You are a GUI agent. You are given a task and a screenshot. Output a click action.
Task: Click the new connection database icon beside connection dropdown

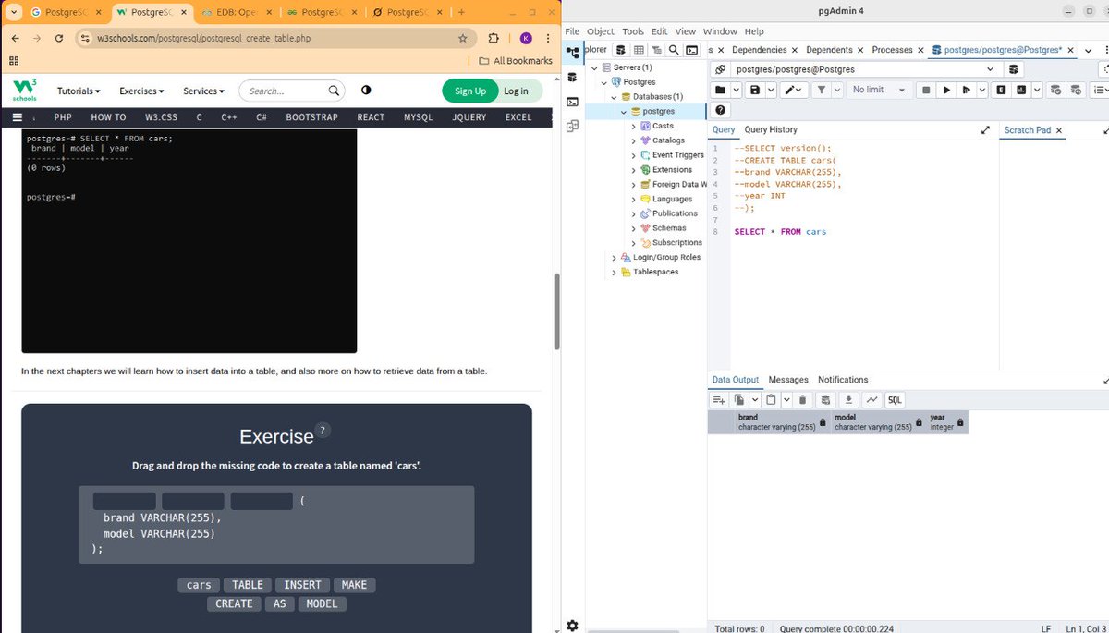click(x=1014, y=69)
